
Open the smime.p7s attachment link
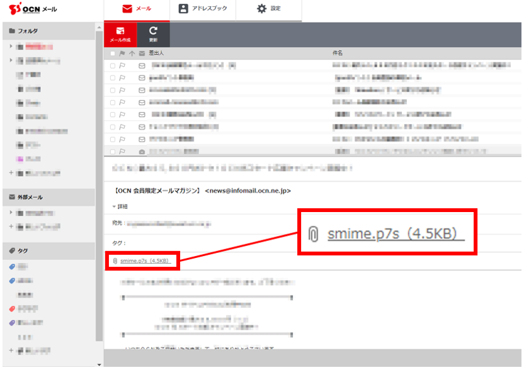(144, 261)
